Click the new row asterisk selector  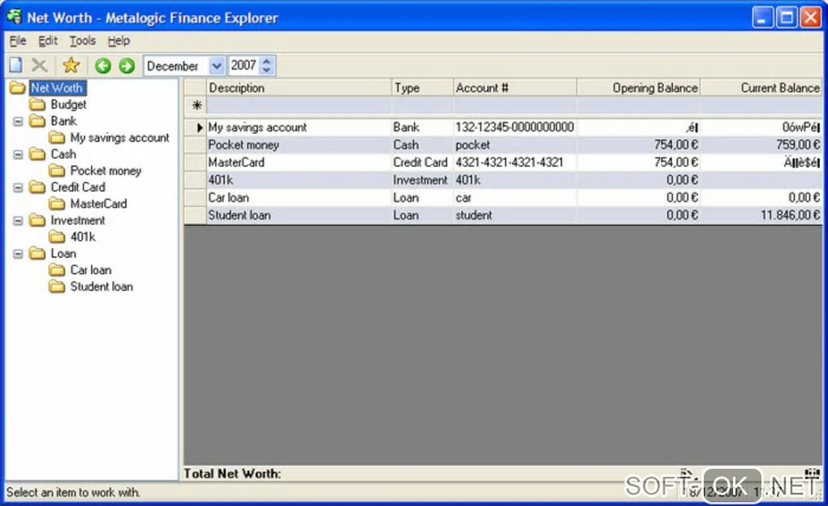(196, 105)
